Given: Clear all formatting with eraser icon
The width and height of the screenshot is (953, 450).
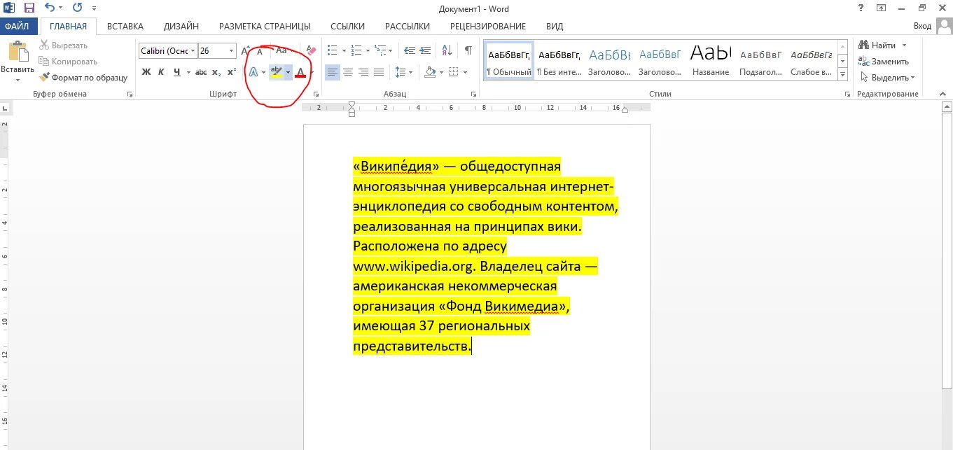Looking at the screenshot, I should click(x=312, y=50).
